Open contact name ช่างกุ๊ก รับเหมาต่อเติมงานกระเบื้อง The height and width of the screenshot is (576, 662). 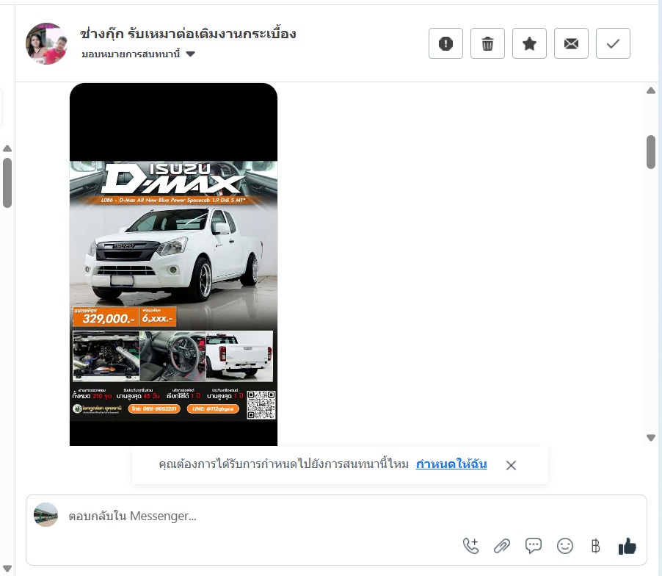[x=188, y=33]
